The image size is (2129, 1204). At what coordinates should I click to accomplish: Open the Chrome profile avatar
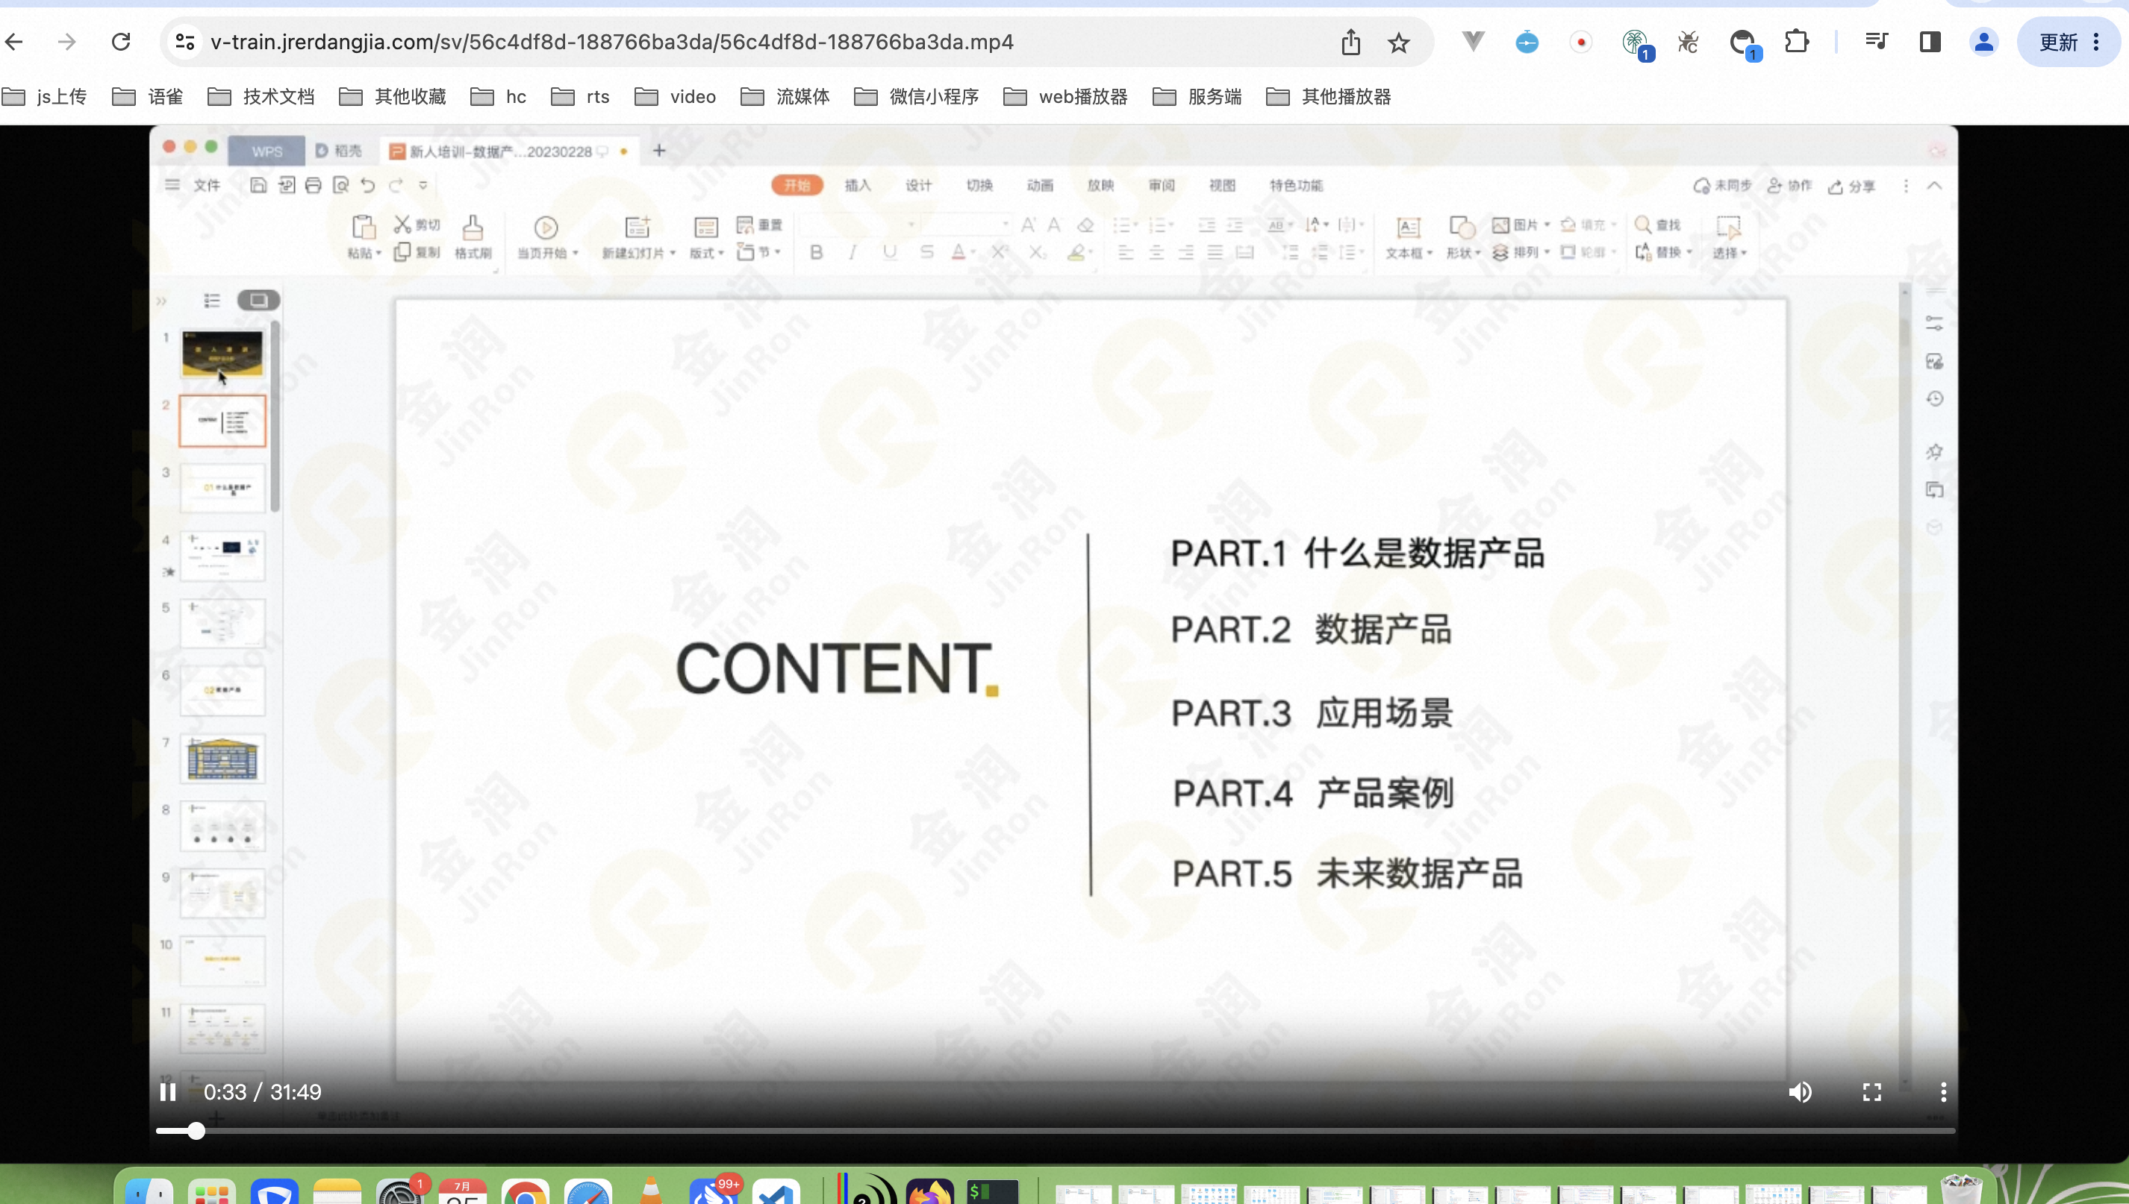coord(1984,41)
